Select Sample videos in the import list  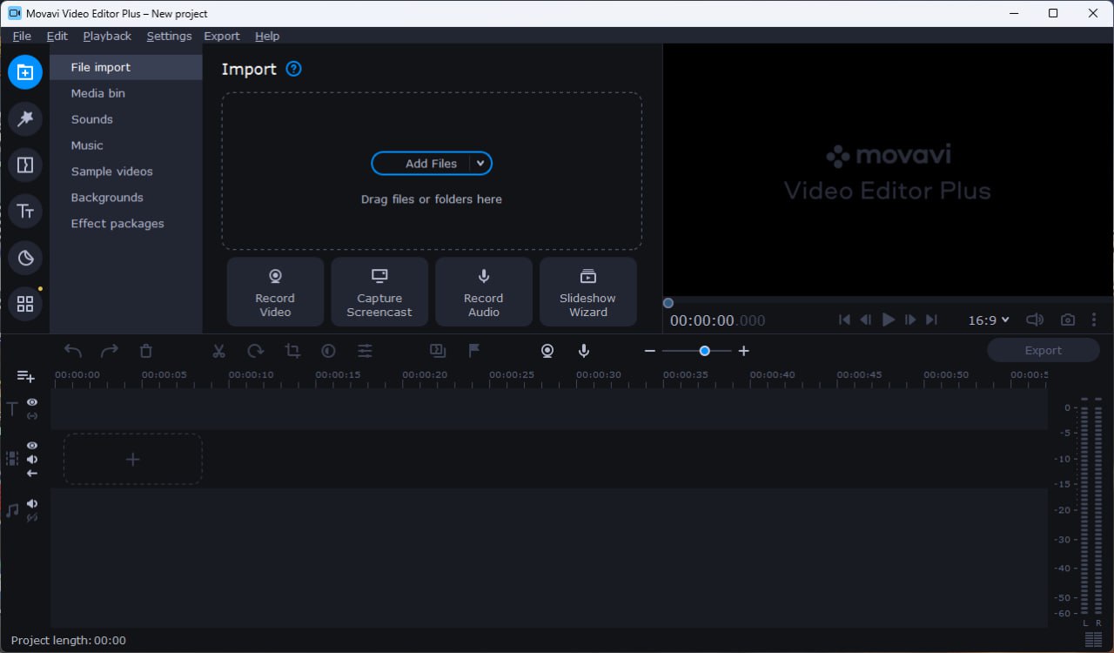point(111,172)
